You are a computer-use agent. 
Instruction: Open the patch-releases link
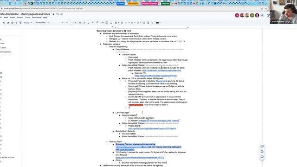click(x=161, y=71)
